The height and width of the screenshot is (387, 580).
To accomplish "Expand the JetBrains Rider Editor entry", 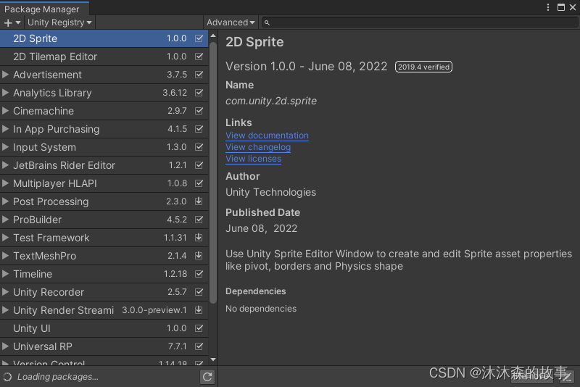I will coord(5,165).
